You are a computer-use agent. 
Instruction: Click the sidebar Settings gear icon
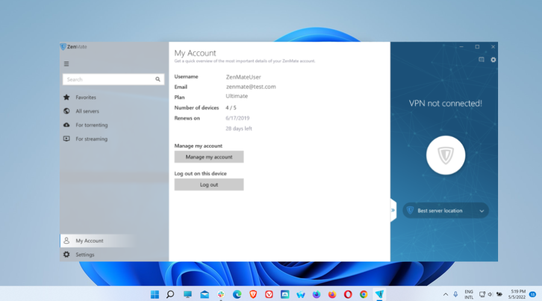(x=67, y=255)
